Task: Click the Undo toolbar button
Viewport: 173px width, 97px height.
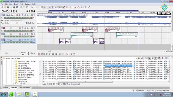Action: coord(32,7)
